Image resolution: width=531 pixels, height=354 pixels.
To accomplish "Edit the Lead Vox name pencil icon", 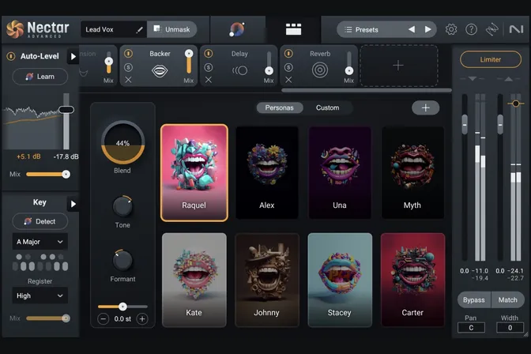I will coord(139,30).
